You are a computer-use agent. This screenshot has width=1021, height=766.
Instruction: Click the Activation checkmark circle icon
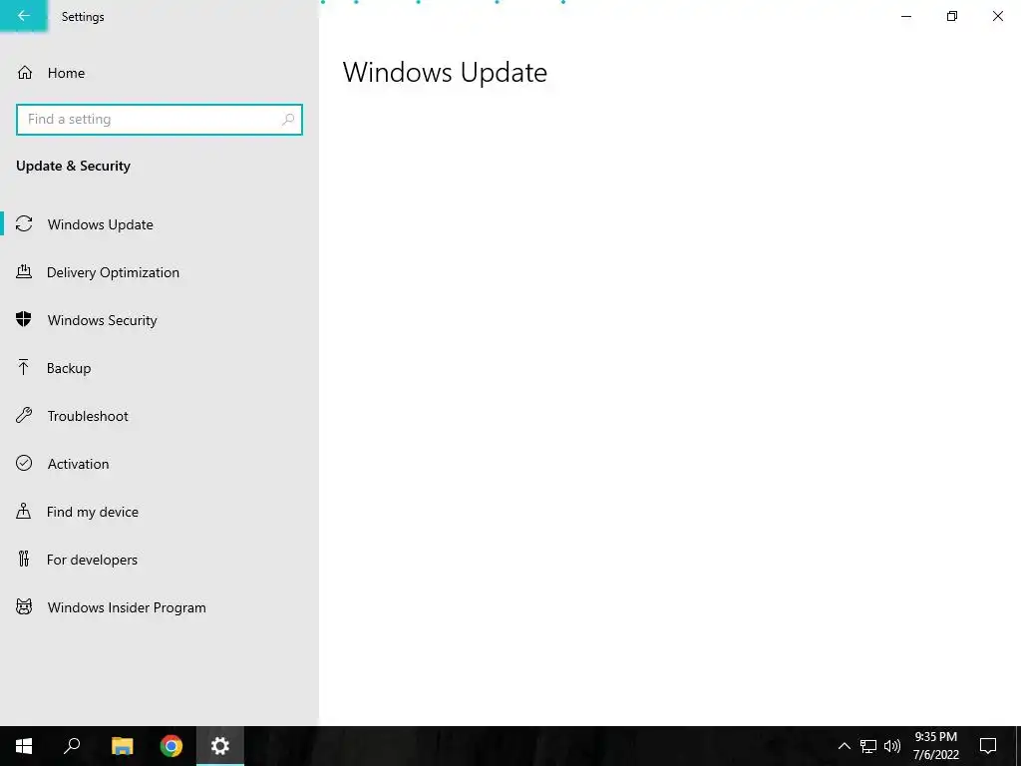click(24, 463)
